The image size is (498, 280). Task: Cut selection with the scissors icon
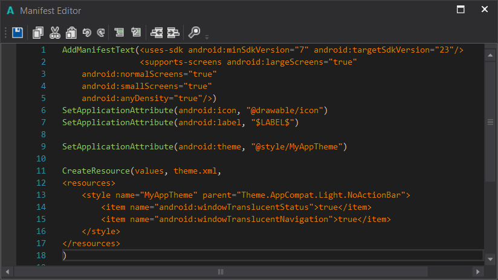[x=54, y=33]
